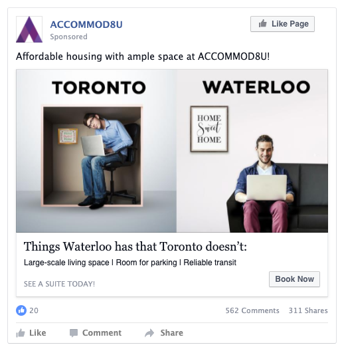Click the ACCOMMOD8U purple logo avatar

tap(29, 29)
